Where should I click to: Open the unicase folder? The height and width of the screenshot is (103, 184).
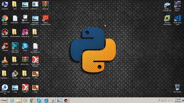(35, 33)
